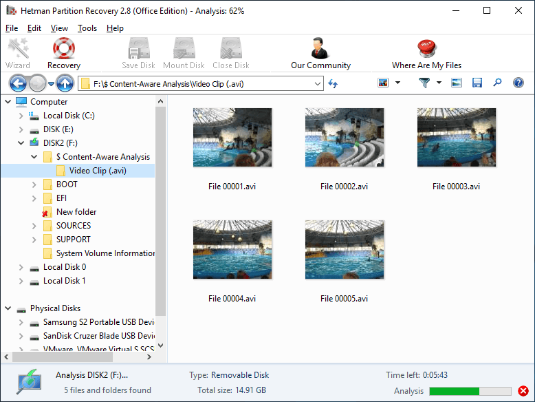Click the analysis disk icon in status bar
Screen dimensions: 535x402
[30, 382]
